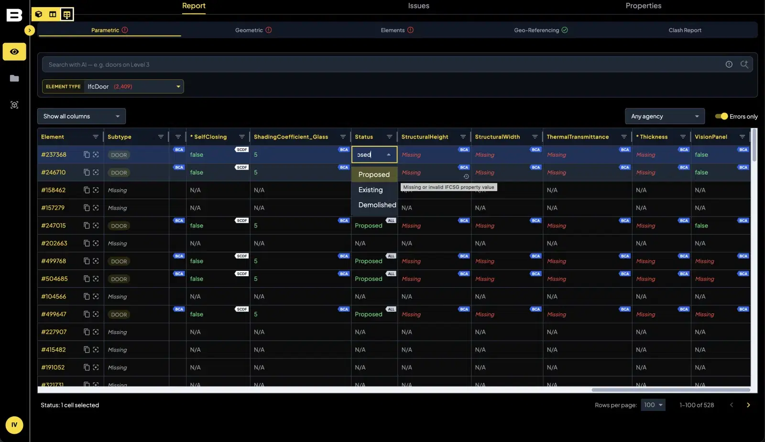The width and height of the screenshot is (765, 442).
Task: Open the Show all columns dropdown
Action: tap(81, 116)
